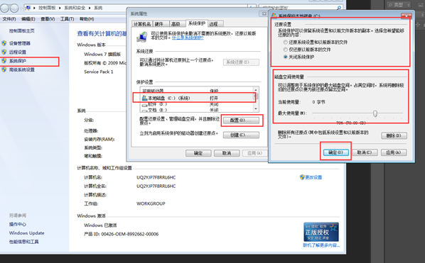
Task: Open the 控制面板主页 link
Action: pyautogui.click(x=22, y=30)
